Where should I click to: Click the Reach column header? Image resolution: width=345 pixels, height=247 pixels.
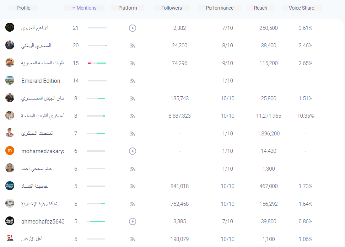(260, 8)
